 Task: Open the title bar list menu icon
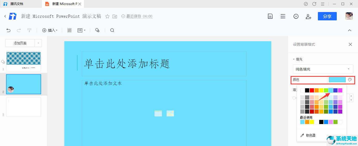(323, 4)
